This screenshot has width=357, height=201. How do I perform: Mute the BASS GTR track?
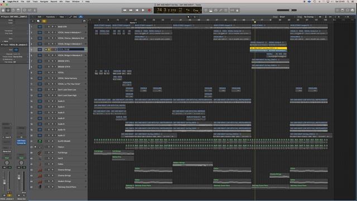46,27
